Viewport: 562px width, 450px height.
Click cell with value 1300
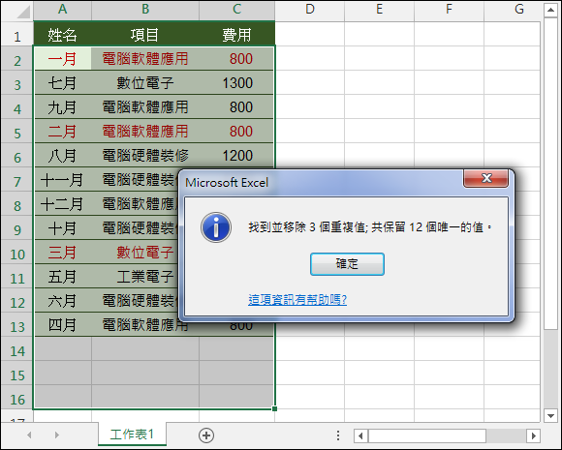pyautogui.click(x=237, y=82)
